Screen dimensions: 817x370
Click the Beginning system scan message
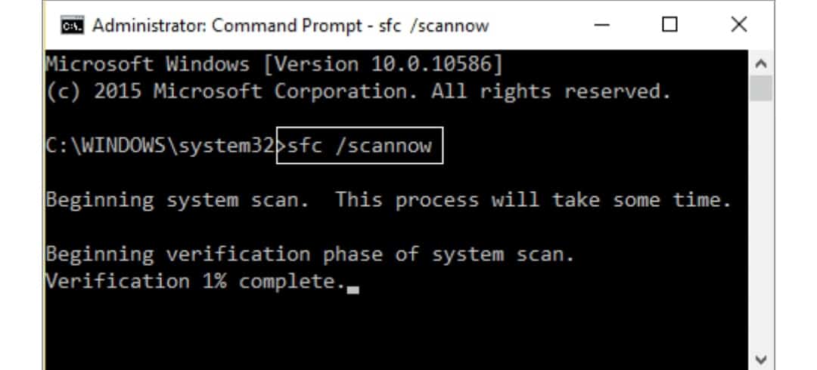(389, 200)
